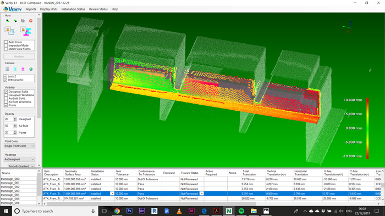Click the locked cyan-magenta beam icon
Screen dimensions: 385x216
coord(26,31)
